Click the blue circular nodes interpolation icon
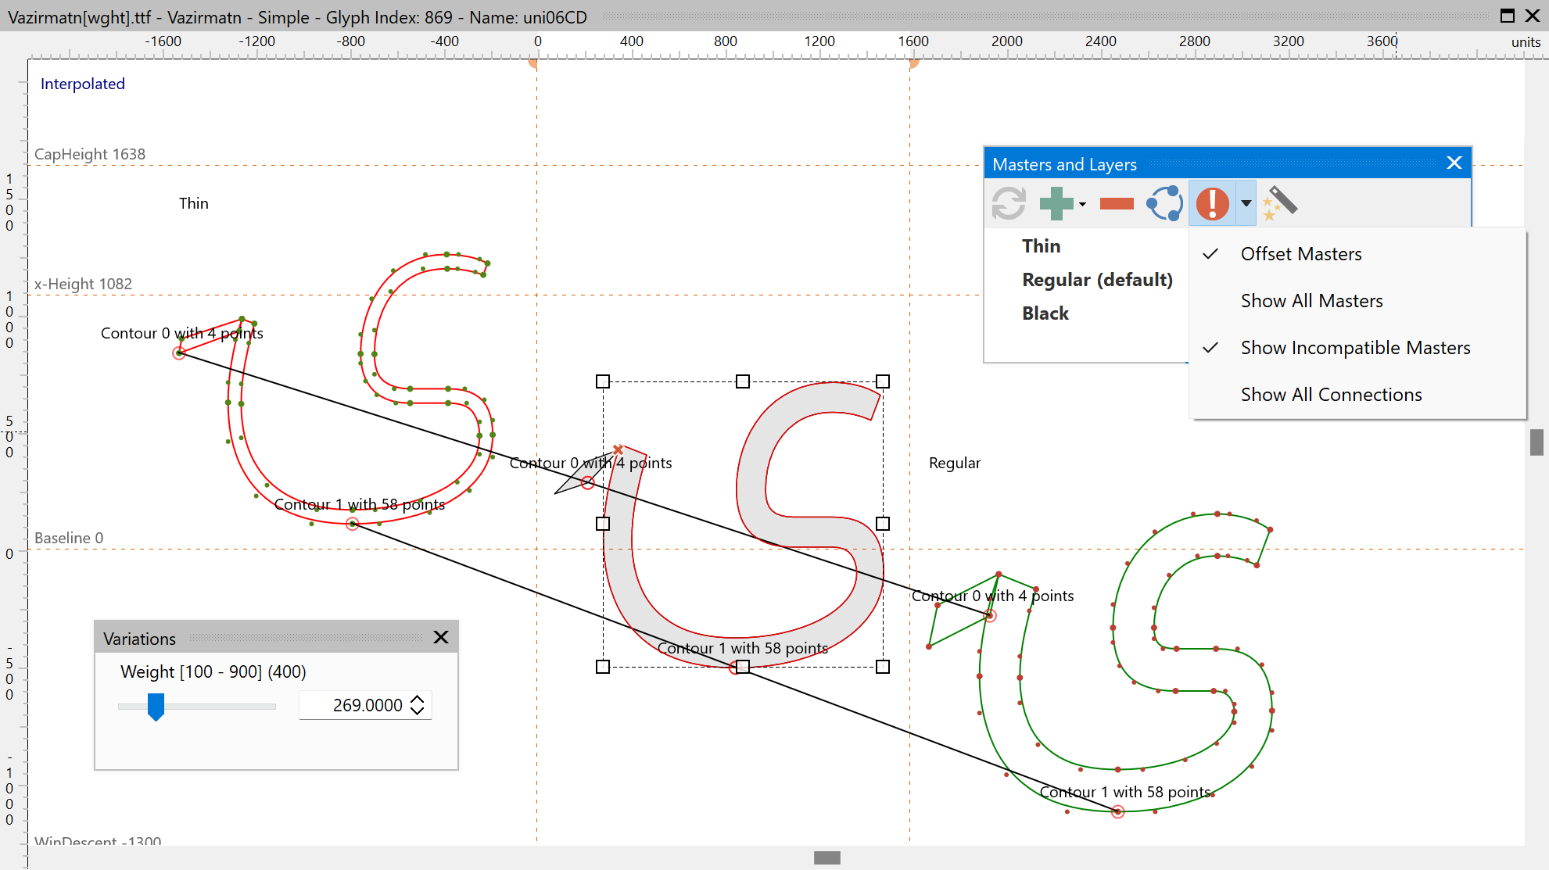Screen dimensions: 1549x870 [1164, 203]
